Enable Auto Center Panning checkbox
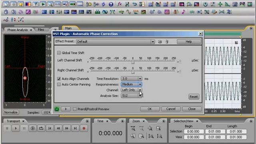This screenshot has height=144, width=256. tap(59, 84)
